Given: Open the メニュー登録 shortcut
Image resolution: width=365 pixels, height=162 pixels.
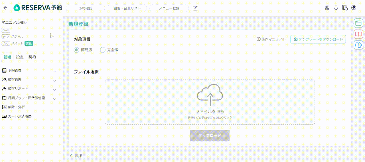Looking at the screenshot, I should pos(169,8).
